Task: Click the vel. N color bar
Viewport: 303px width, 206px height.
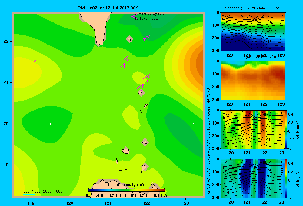Action: click(x=286, y=129)
